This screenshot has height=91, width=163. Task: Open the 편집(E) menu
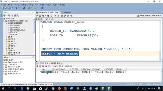[10, 5]
